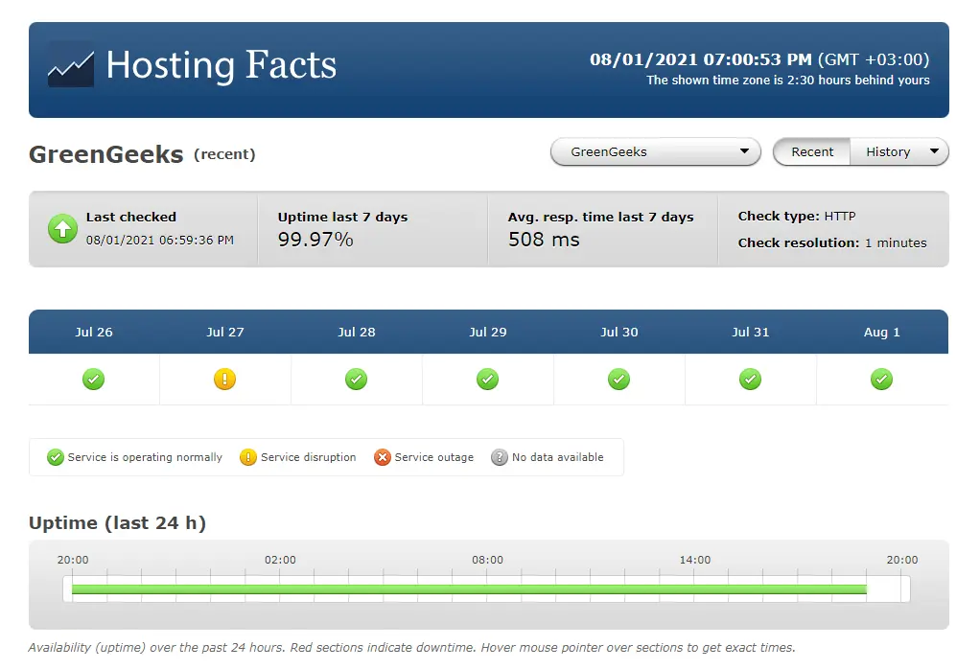Click the legend's green normal-operation icon

pos(56,457)
